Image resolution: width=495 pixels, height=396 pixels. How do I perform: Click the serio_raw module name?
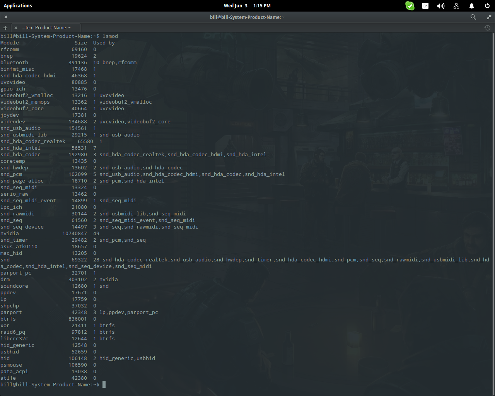[x=14, y=194]
